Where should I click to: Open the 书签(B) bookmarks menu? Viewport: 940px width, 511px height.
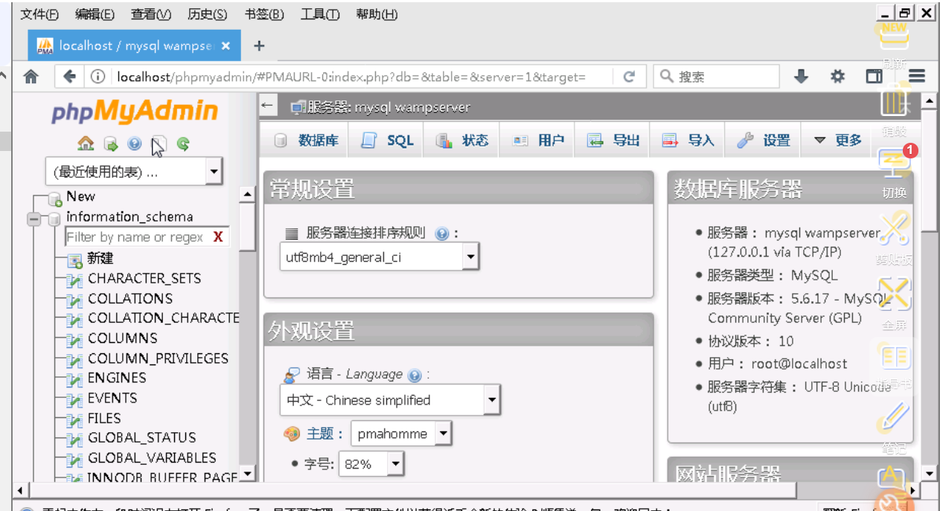pyautogui.click(x=264, y=15)
